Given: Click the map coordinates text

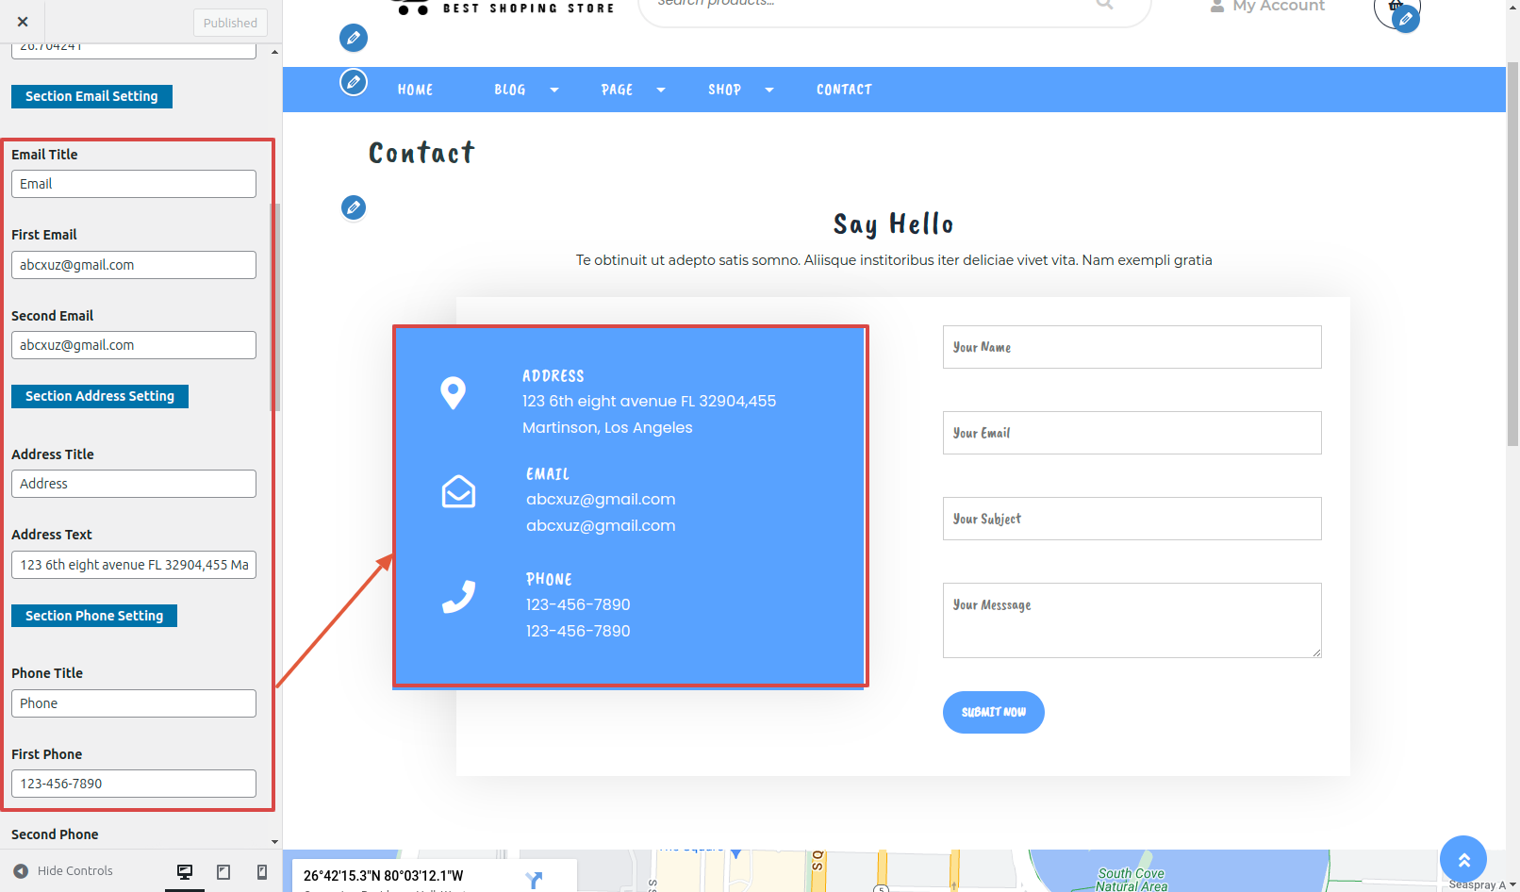Looking at the screenshot, I should [x=383, y=876].
